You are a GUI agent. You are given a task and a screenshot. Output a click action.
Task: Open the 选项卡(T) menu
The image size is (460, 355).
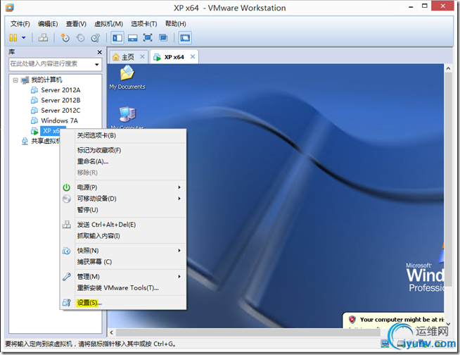[143, 24]
